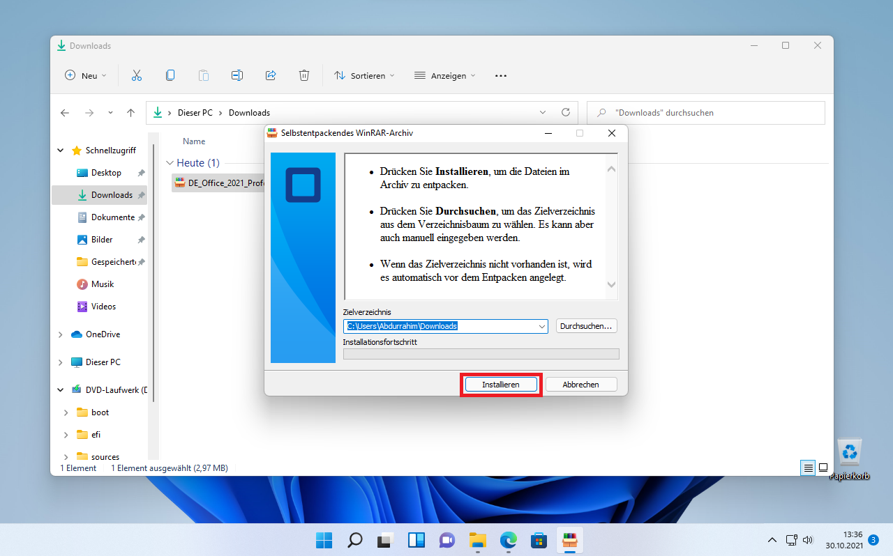
Task: Open the Neu menu in toolbar
Action: tap(86, 75)
